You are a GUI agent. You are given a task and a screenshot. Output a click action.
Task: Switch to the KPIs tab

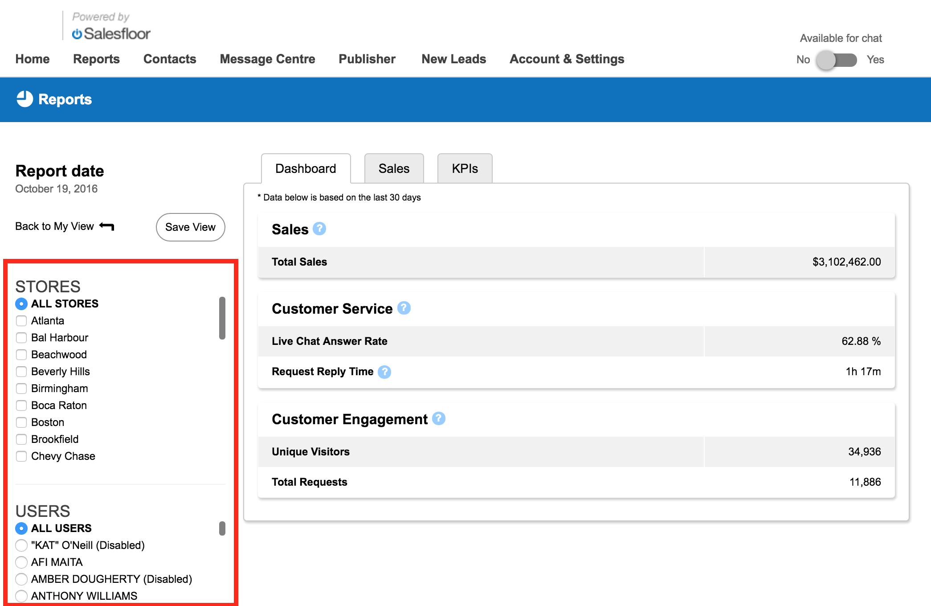(x=465, y=168)
